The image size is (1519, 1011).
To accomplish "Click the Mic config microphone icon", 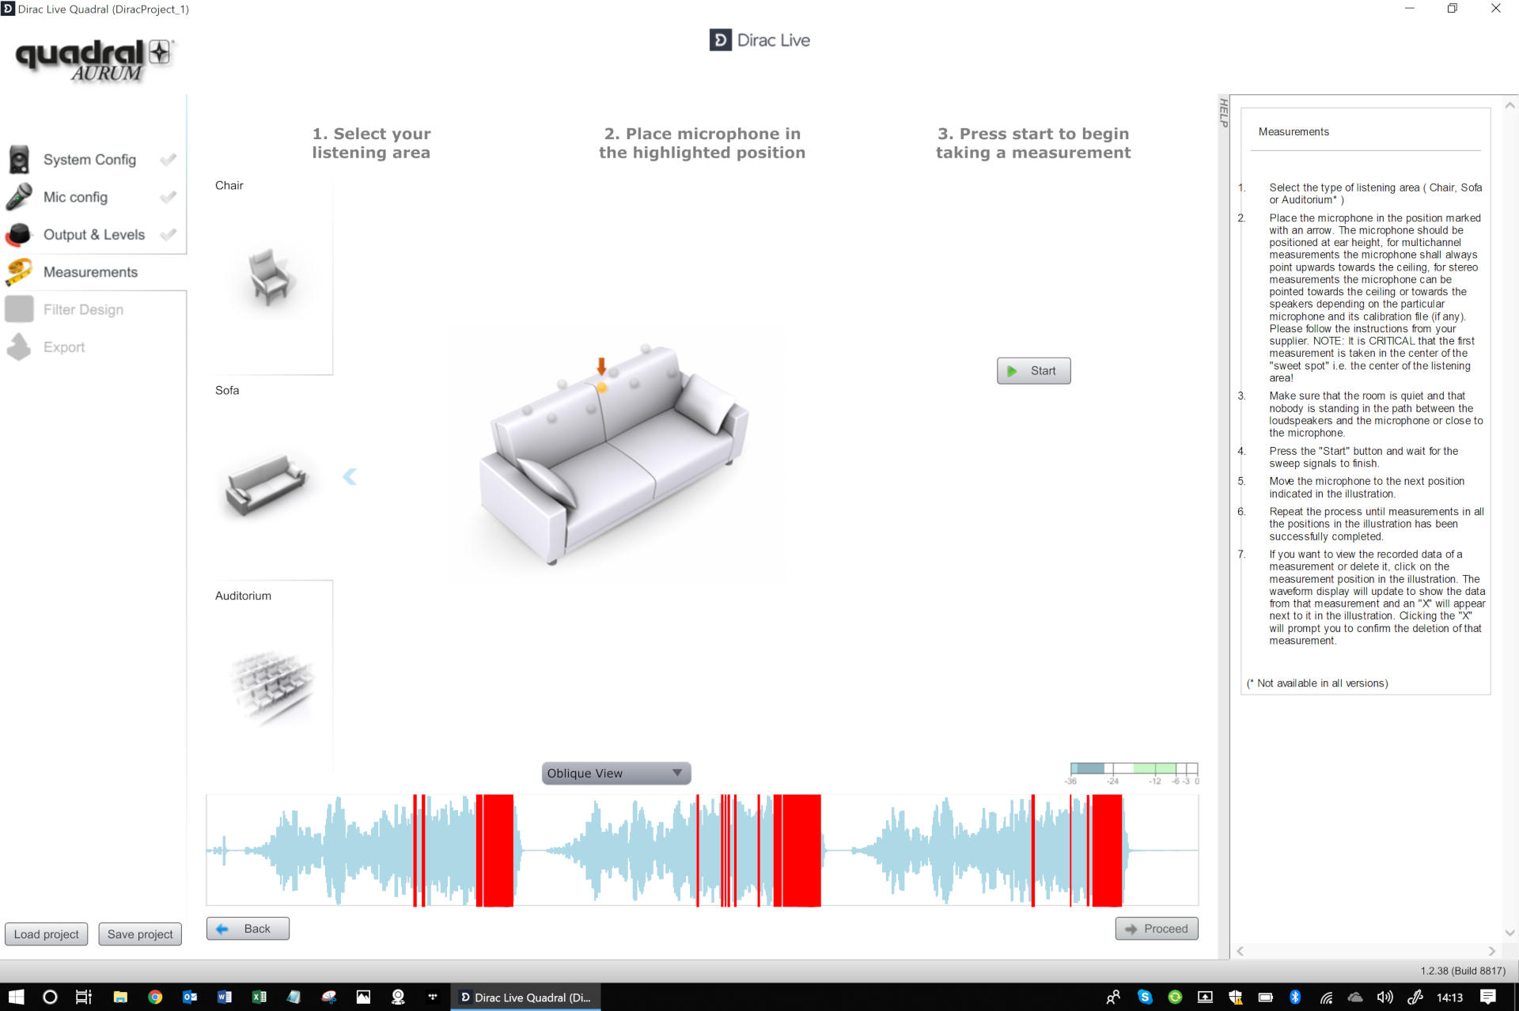I will (19, 197).
